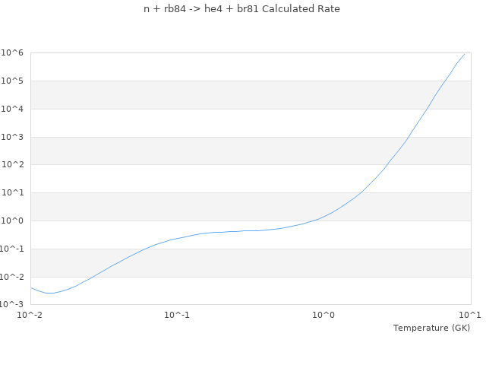
Task: Select the 10^-1 label on the x-axis
Action: point(177,315)
